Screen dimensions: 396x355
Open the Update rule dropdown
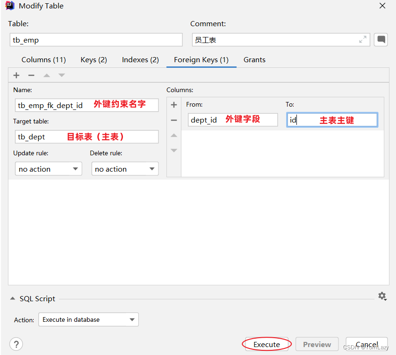point(49,169)
